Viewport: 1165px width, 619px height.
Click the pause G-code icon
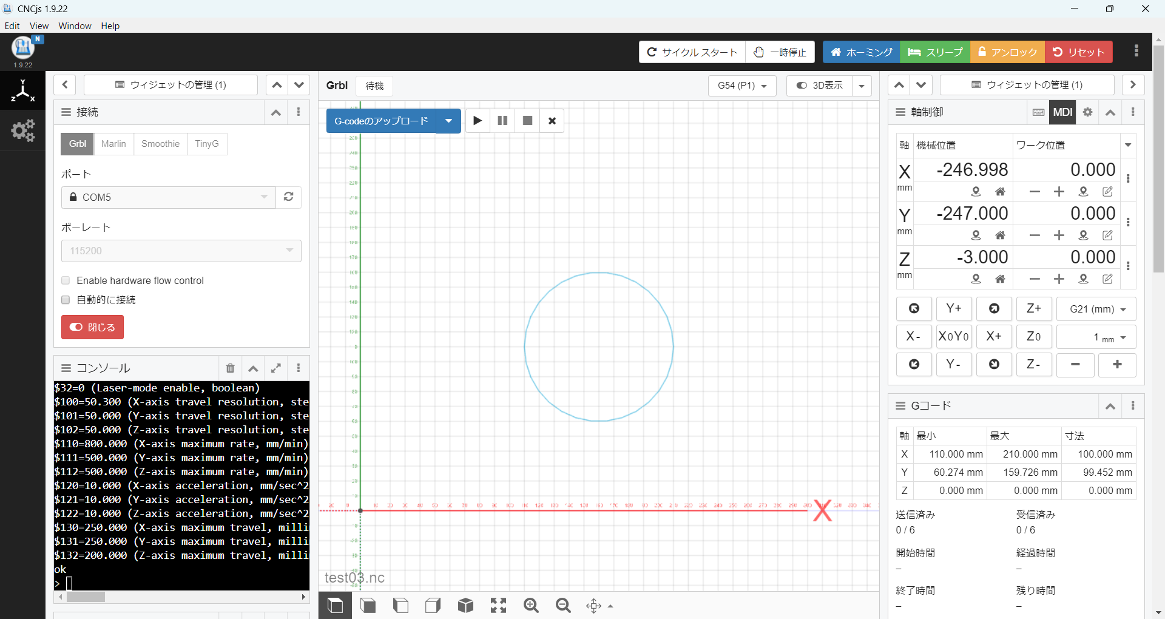pyautogui.click(x=502, y=121)
